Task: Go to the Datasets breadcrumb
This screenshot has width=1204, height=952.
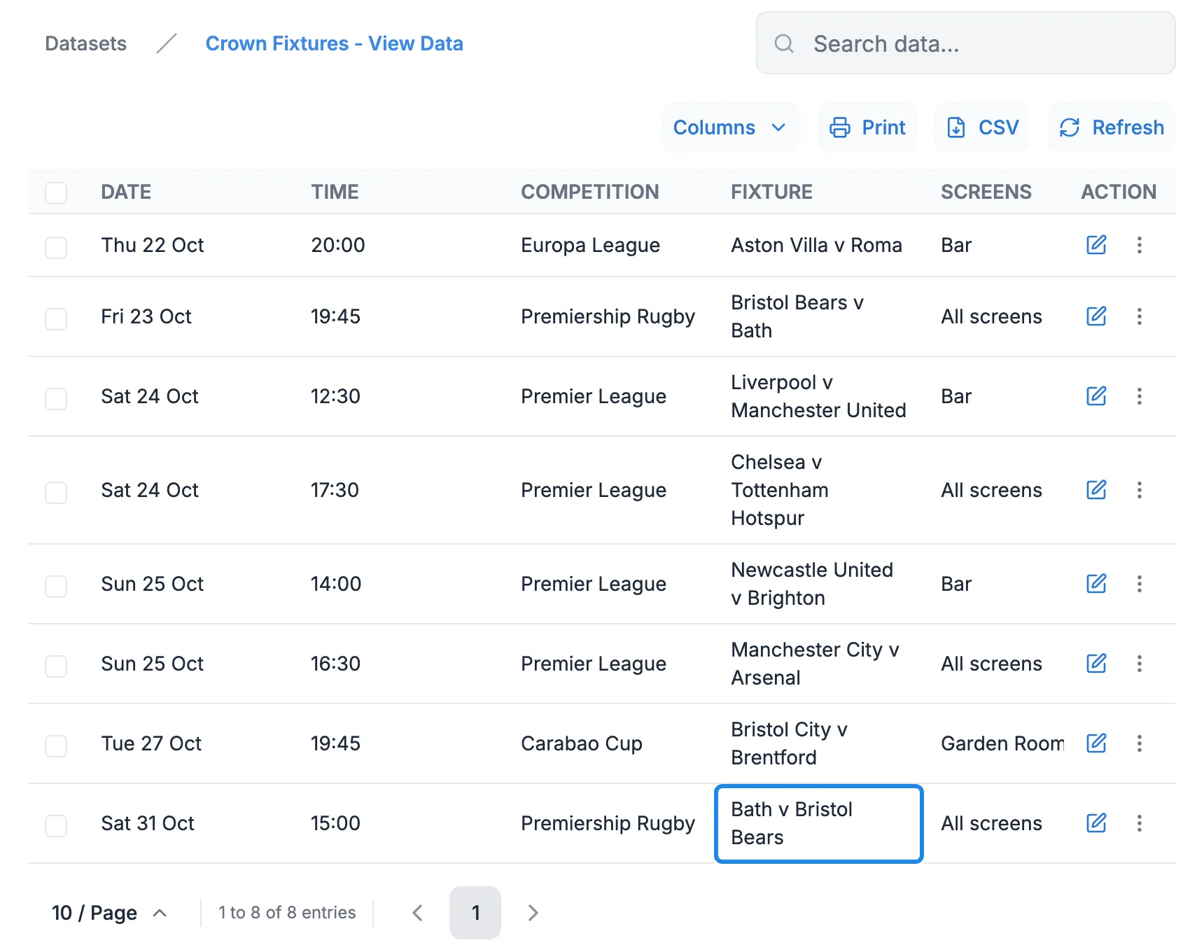Action: pos(86,43)
